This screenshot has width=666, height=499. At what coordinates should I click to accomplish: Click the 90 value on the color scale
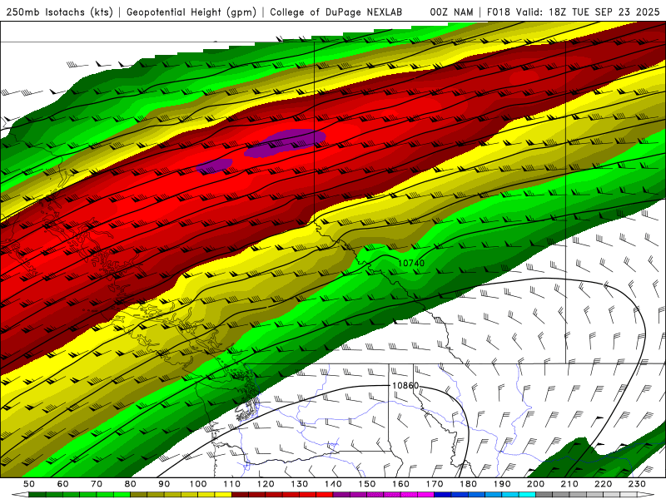coord(164,484)
